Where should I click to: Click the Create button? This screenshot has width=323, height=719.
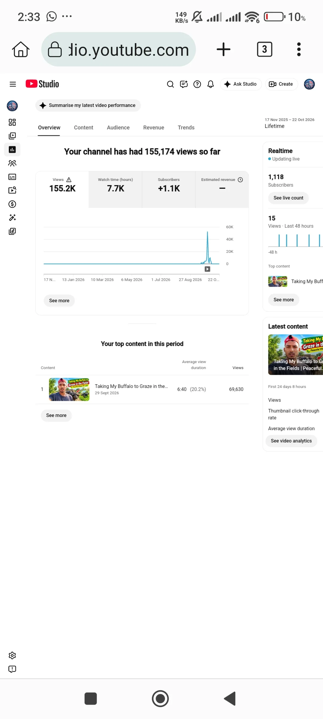pos(281,84)
